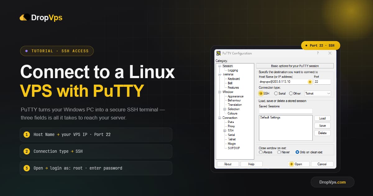373x196 pixels.
Task: Click step 1 Host Name instruction row
Action: click(x=96, y=134)
